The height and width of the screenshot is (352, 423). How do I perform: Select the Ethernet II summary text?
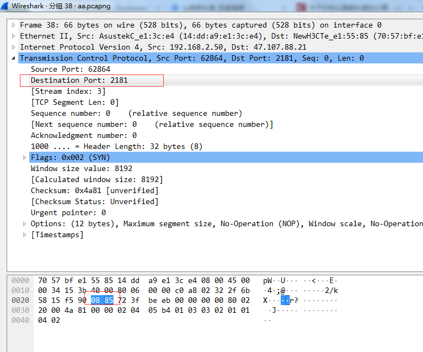(221, 36)
